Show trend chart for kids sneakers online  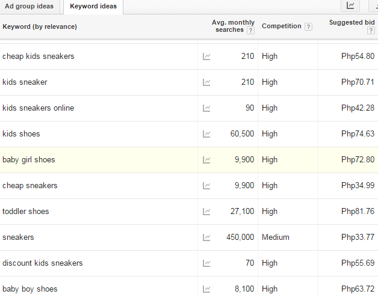tap(206, 108)
